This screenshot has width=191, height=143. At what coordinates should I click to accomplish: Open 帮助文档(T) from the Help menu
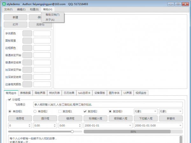tap(53, 15)
